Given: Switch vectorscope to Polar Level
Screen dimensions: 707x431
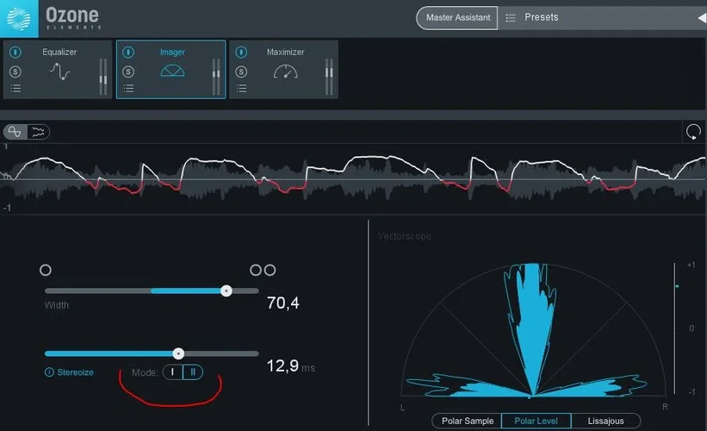Looking at the screenshot, I should [x=536, y=421].
